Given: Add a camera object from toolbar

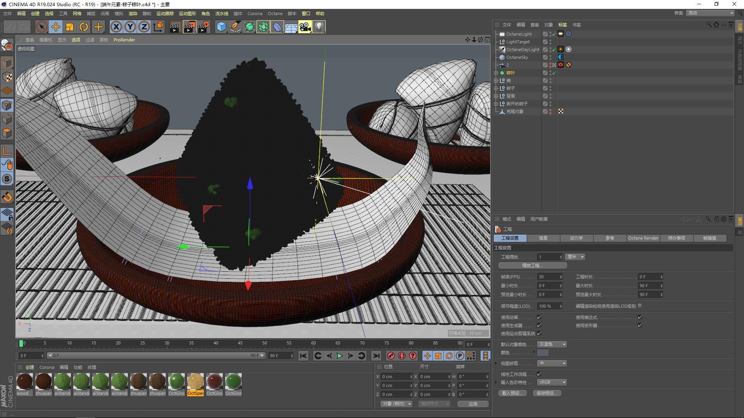Looking at the screenshot, I should click(x=305, y=27).
